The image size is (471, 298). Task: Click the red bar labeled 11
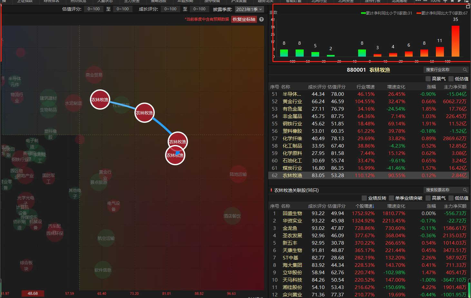[440, 52]
